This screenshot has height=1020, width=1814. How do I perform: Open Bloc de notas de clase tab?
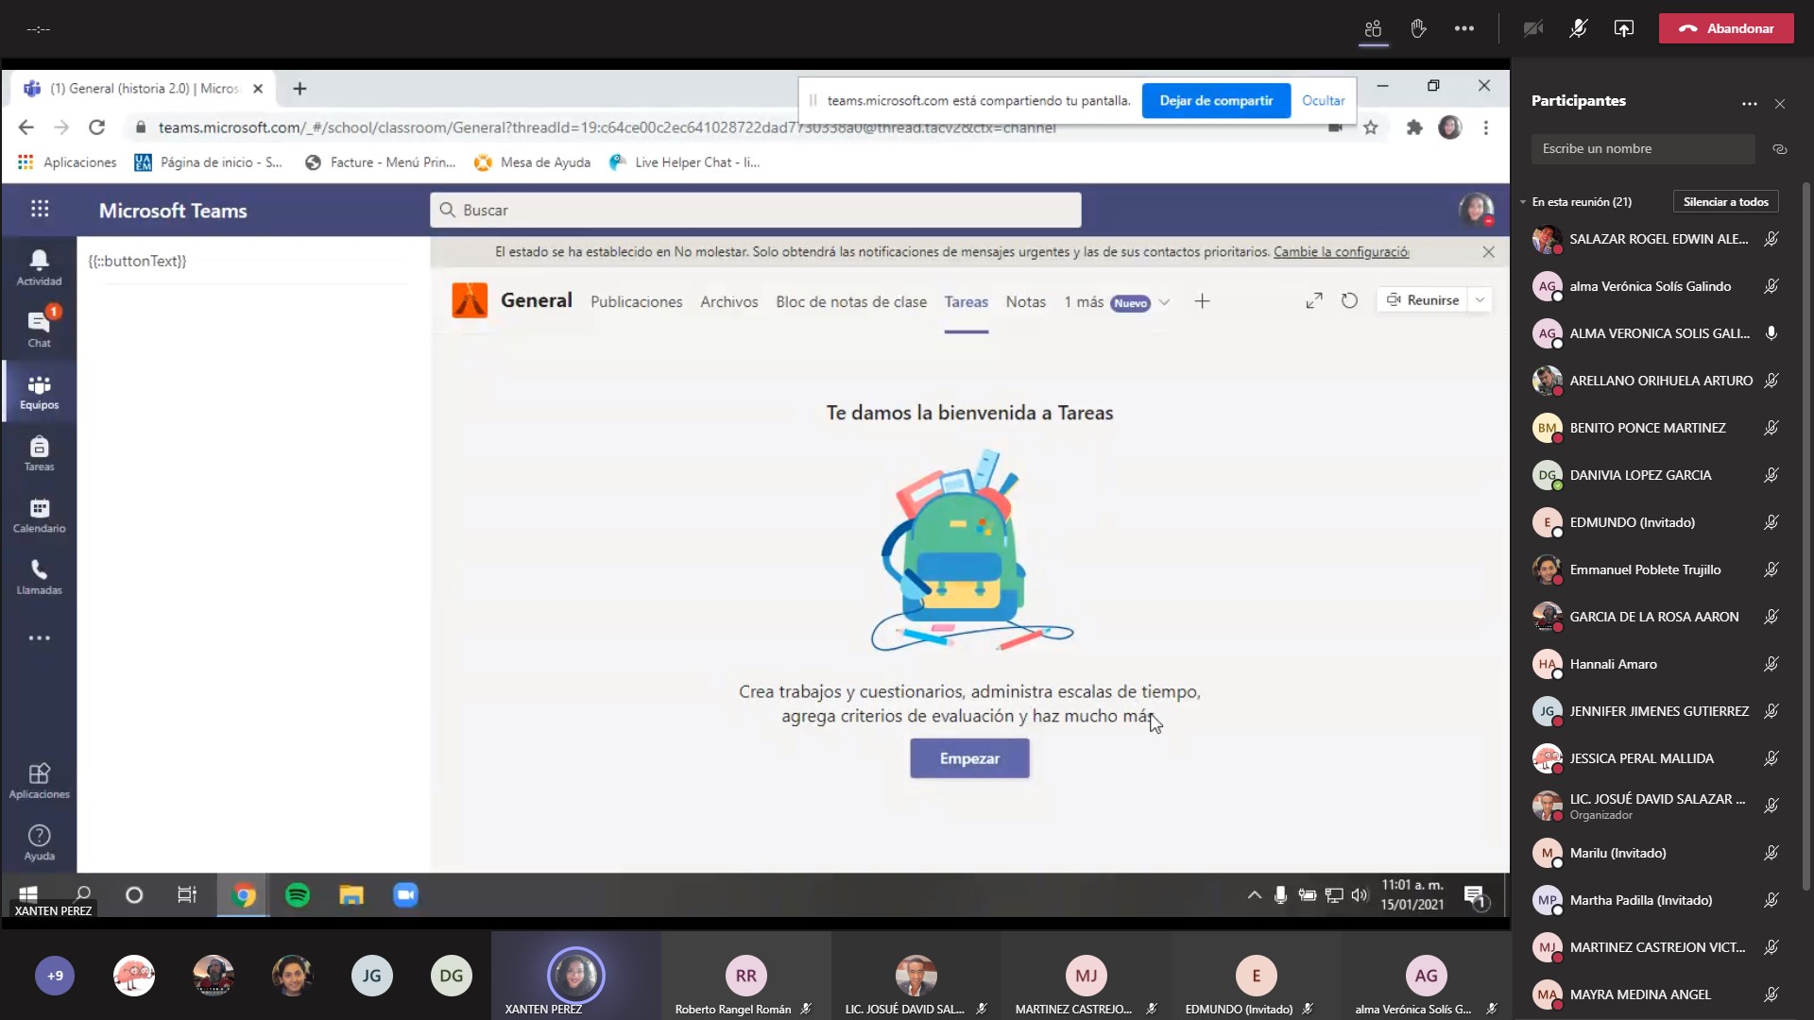(x=851, y=302)
